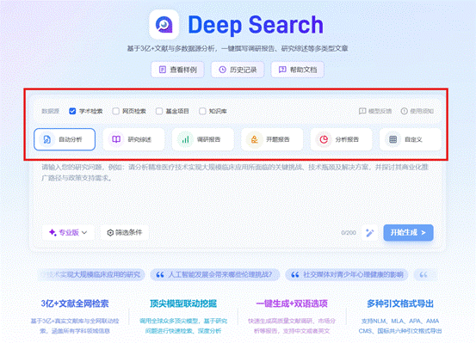Click the 开始生成 start generating button
Image resolution: width=476 pixels, height=343 pixels.
point(408,233)
